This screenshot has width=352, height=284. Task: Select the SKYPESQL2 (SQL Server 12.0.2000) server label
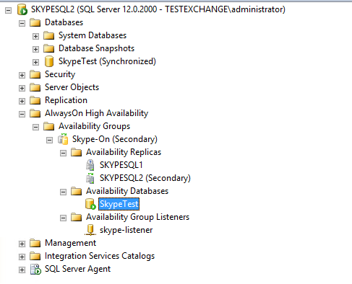coord(158,9)
